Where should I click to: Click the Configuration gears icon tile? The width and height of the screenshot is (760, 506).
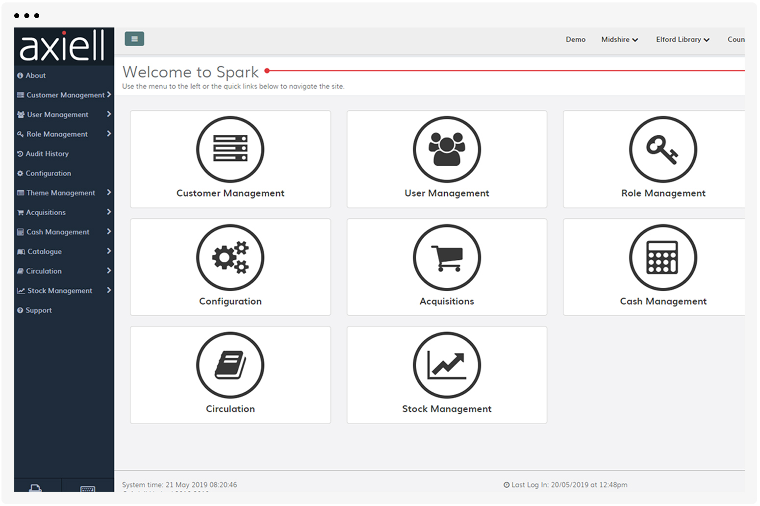(x=230, y=257)
